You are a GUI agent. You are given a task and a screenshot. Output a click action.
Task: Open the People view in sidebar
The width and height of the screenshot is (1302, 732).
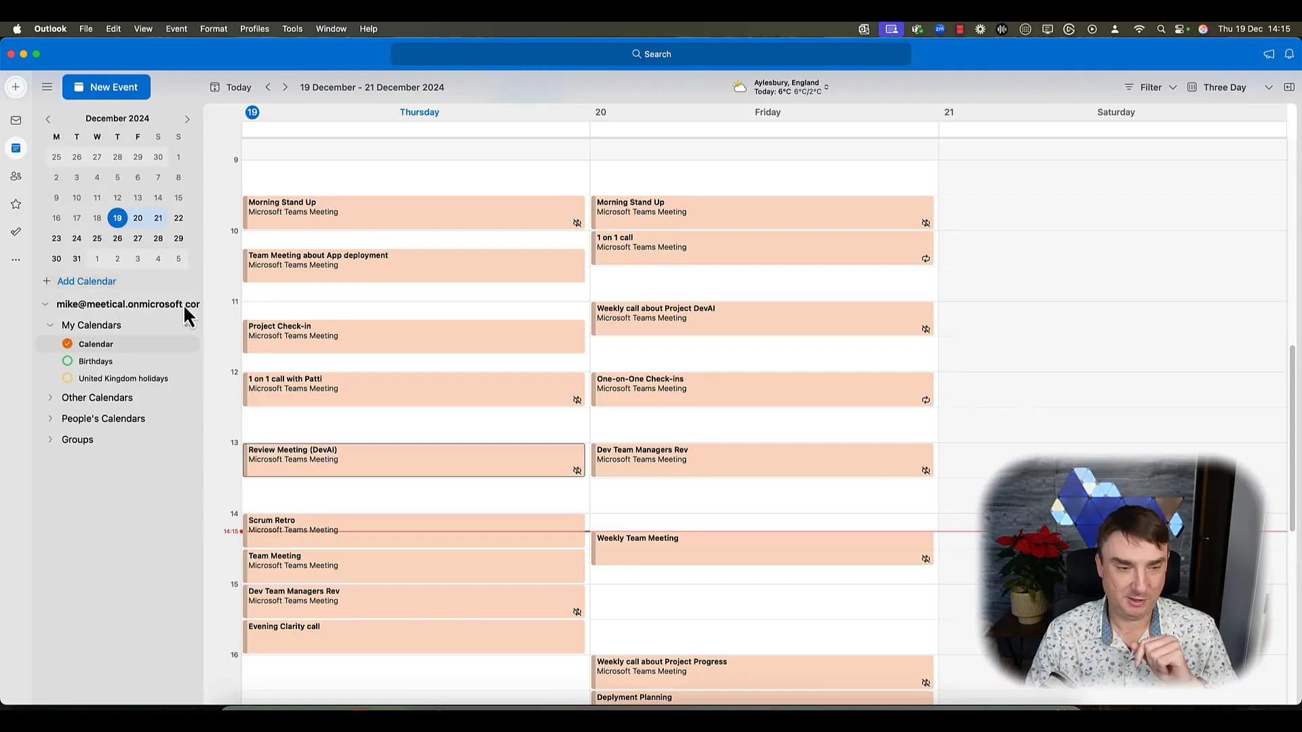pyautogui.click(x=16, y=176)
